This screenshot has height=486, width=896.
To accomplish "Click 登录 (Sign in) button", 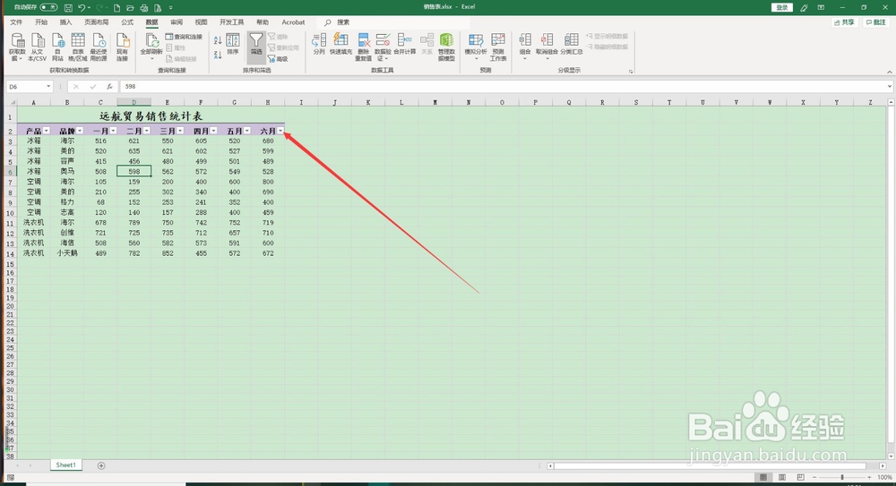I will [781, 7].
